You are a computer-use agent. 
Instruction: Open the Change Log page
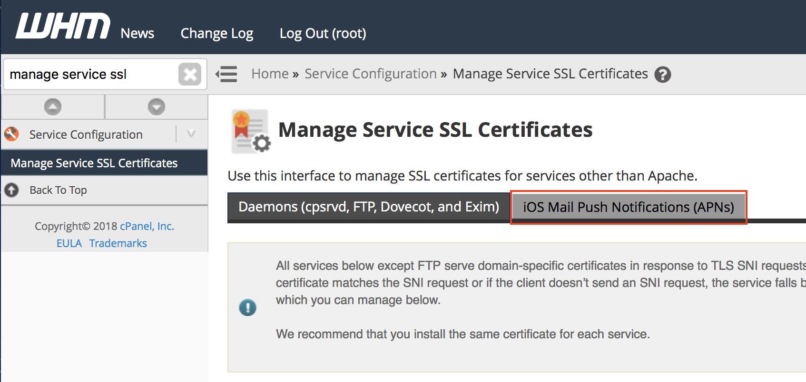point(216,33)
